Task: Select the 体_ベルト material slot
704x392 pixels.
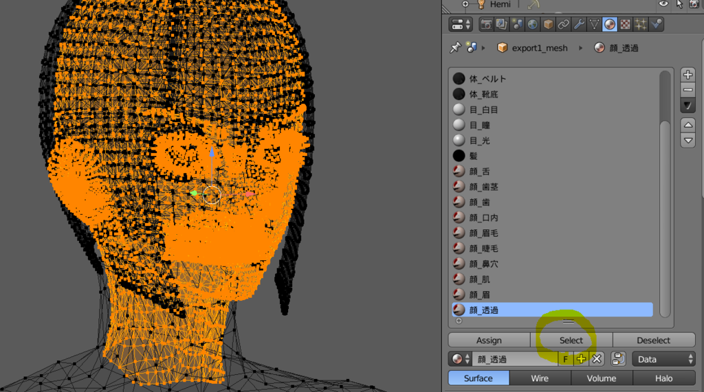Action: pos(553,78)
